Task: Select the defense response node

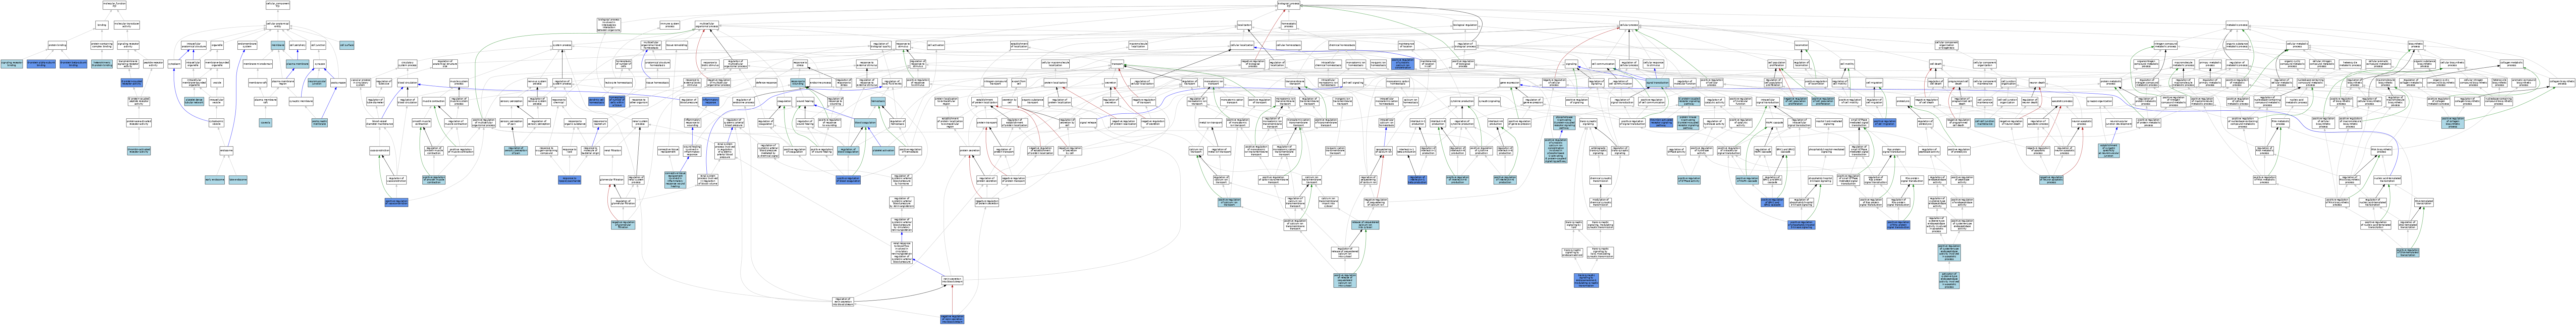Action: (x=766, y=83)
